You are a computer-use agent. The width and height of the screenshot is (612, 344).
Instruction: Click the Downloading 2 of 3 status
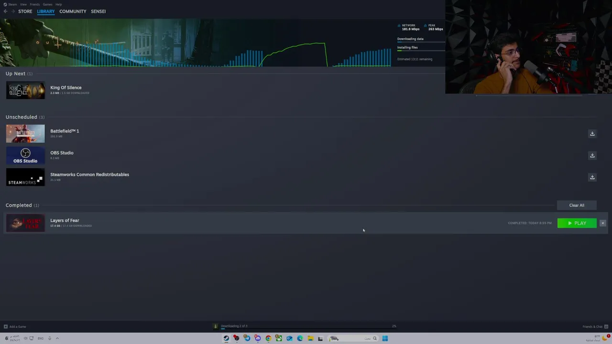coord(234,326)
